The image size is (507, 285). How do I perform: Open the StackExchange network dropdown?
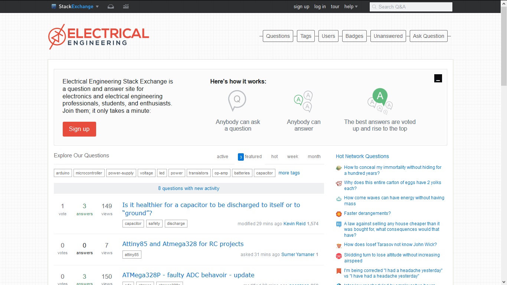click(x=75, y=6)
